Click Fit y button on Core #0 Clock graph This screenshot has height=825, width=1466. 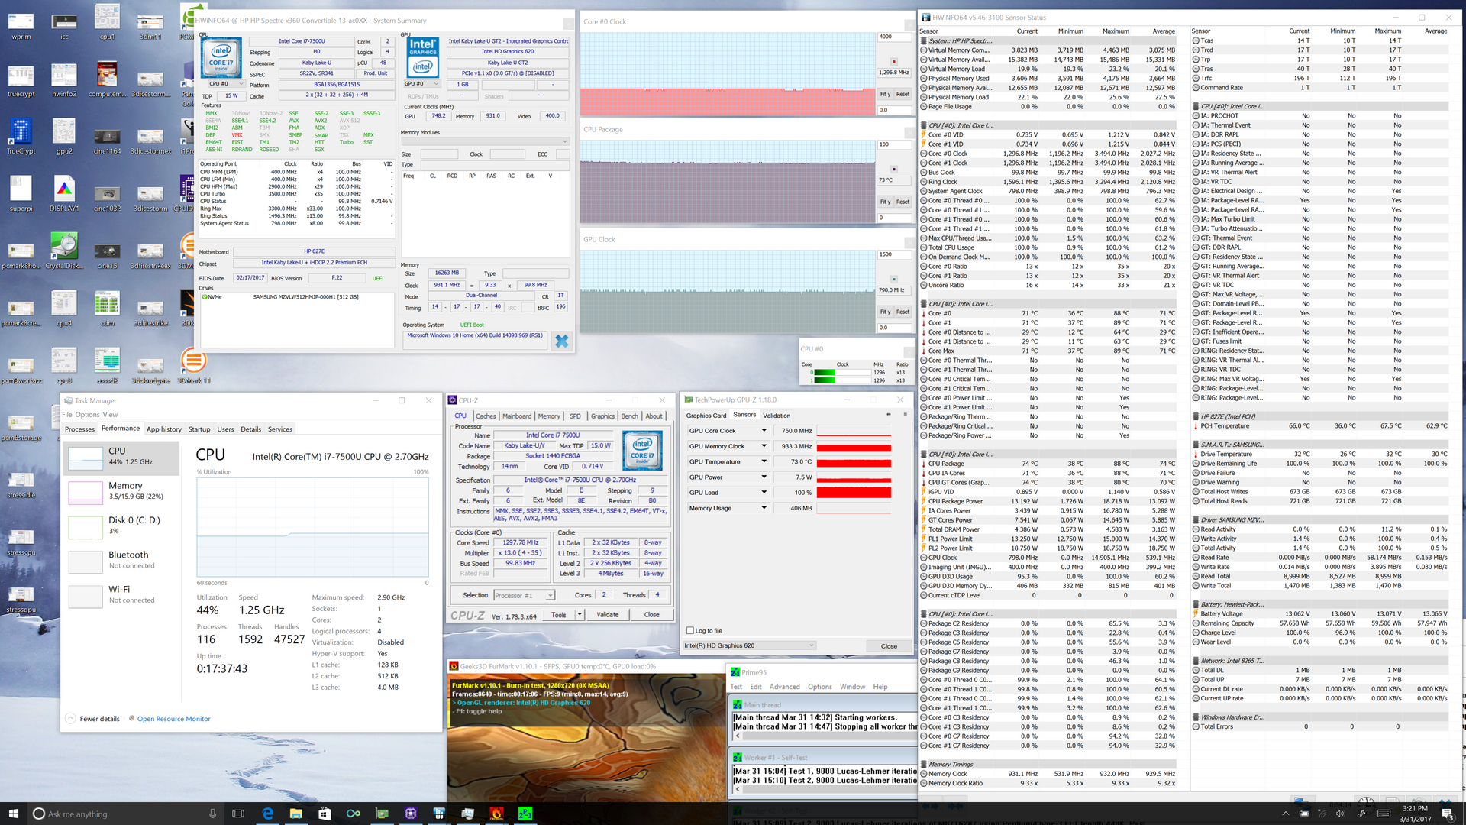[885, 94]
